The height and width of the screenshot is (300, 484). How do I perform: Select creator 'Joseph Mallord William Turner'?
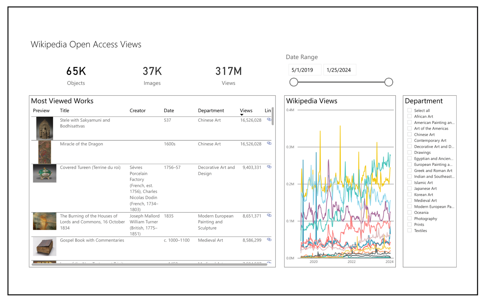[144, 225]
